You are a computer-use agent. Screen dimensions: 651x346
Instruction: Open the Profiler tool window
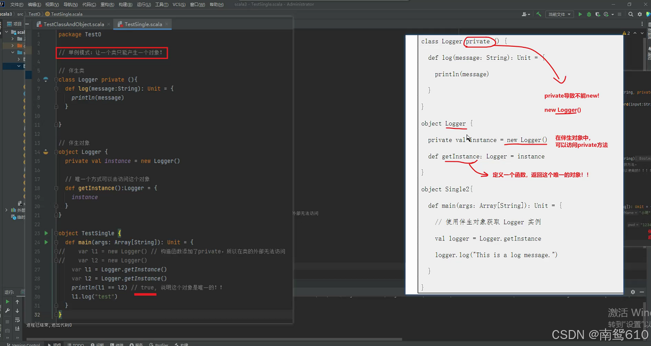click(x=159, y=344)
